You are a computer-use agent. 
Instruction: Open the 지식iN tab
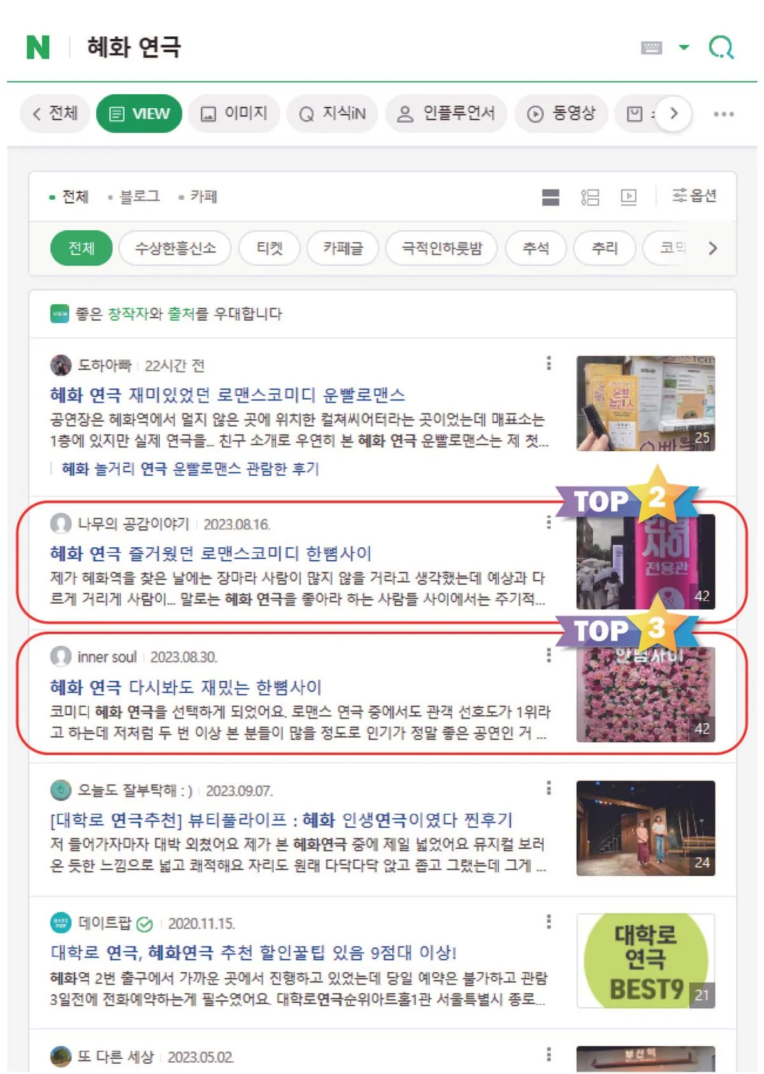click(x=332, y=114)
